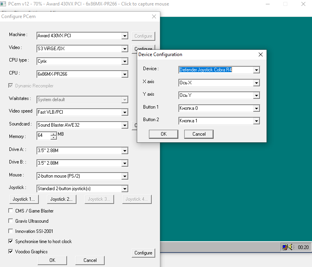This screenshot has width=312, height=267.
Task: Expand the Drive A: dropdown
Action: click(125, 151)
